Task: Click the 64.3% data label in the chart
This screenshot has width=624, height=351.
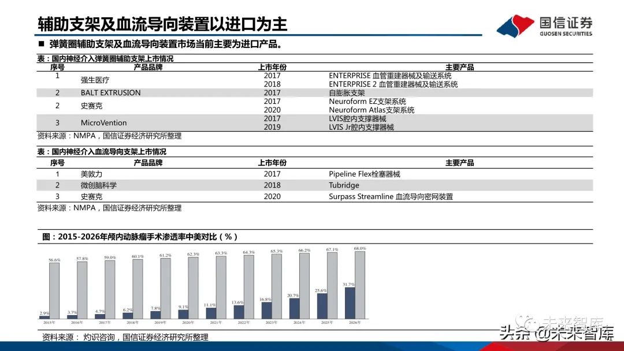Action: pos(248,252)
